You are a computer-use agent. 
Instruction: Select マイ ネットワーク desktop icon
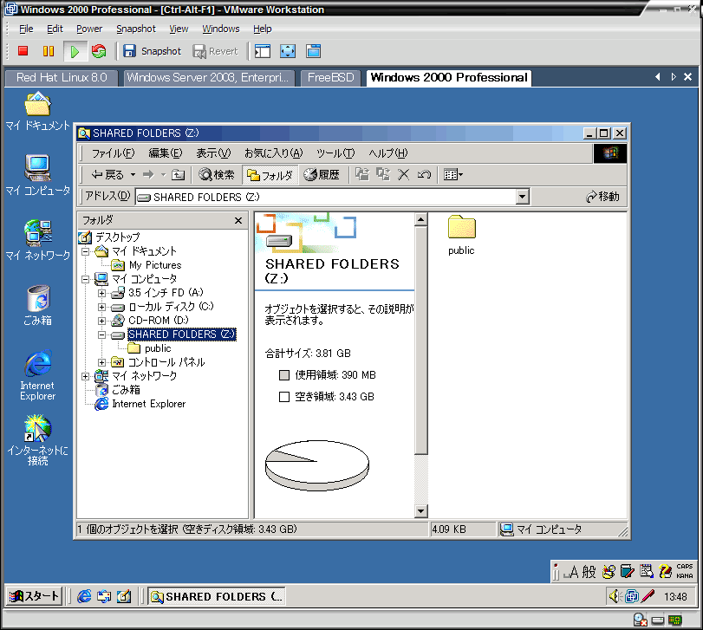[37, 241]
